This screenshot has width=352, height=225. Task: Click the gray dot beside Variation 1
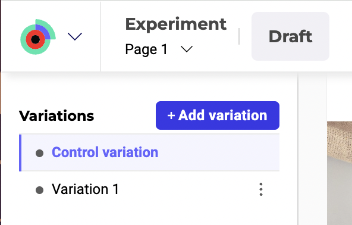coord(39,190)
